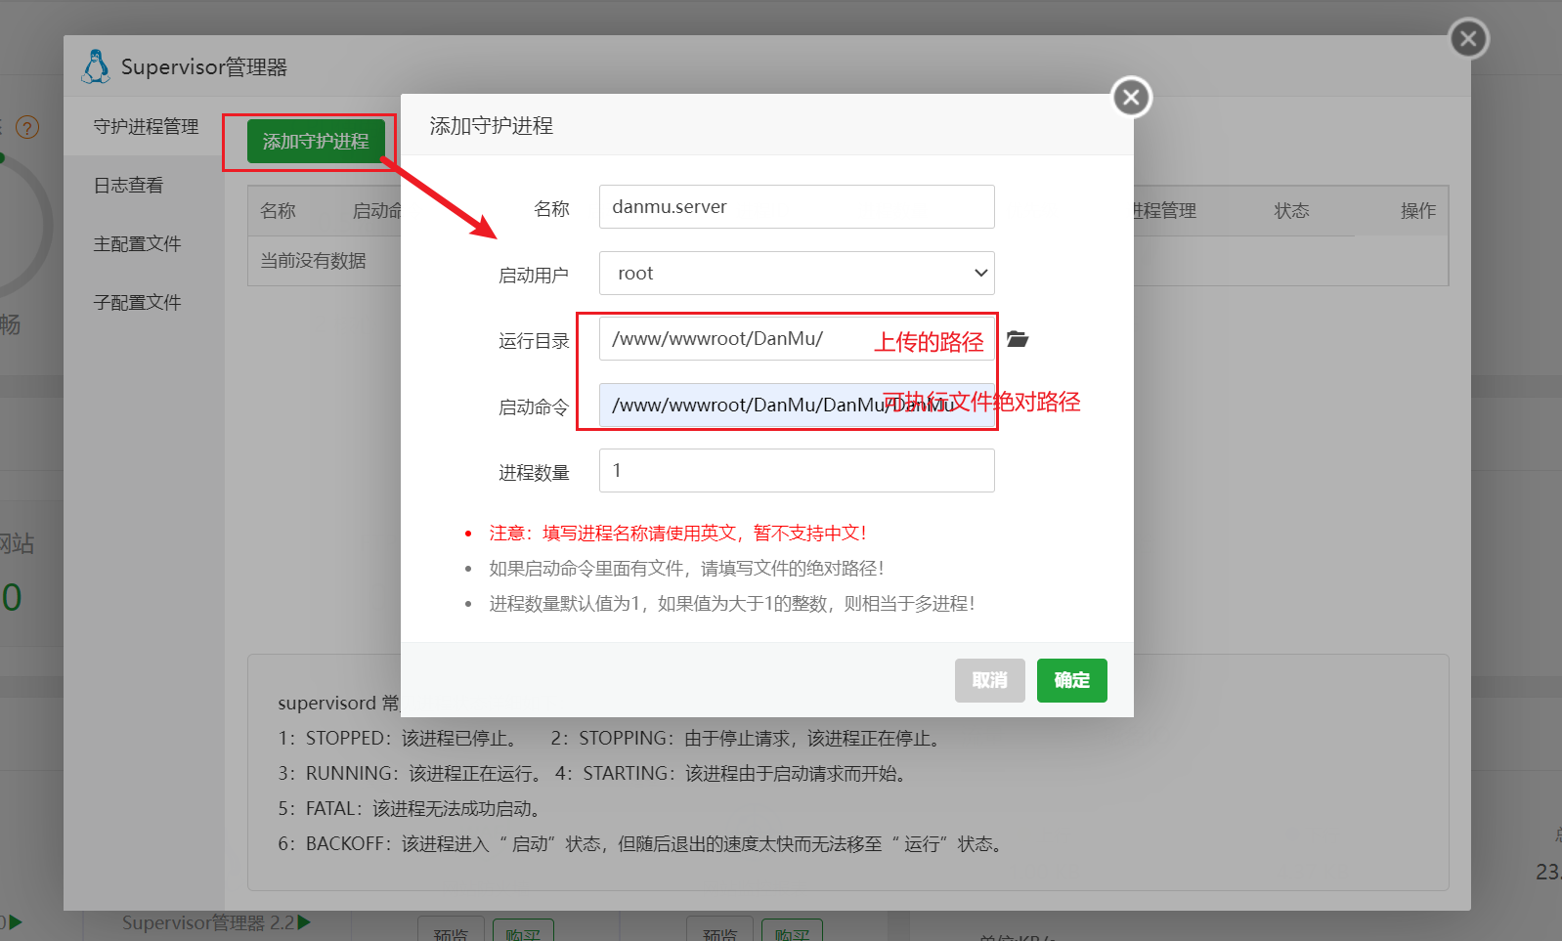Viewport: 1562px width, 941px height.
Task: Click the orange help question mark icon
Action: pos(27,127)
